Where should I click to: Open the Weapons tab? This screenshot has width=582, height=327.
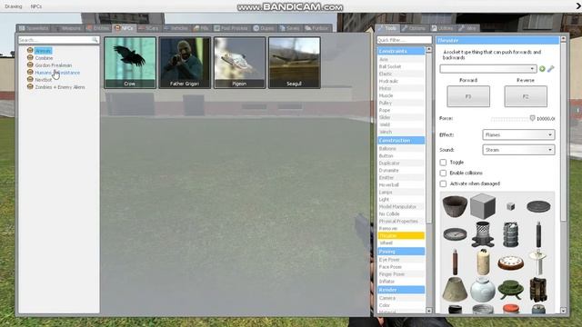pyautogui.click(x=68, y=28)
